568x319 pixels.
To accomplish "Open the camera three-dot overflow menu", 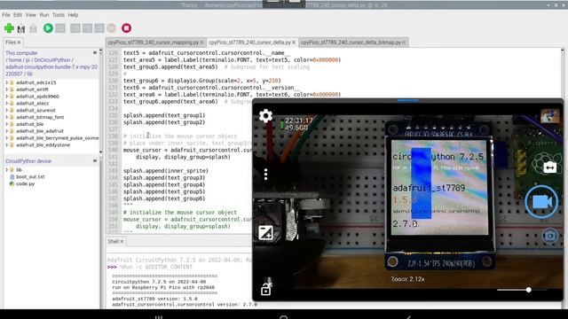I will click(x=266, y=175).
